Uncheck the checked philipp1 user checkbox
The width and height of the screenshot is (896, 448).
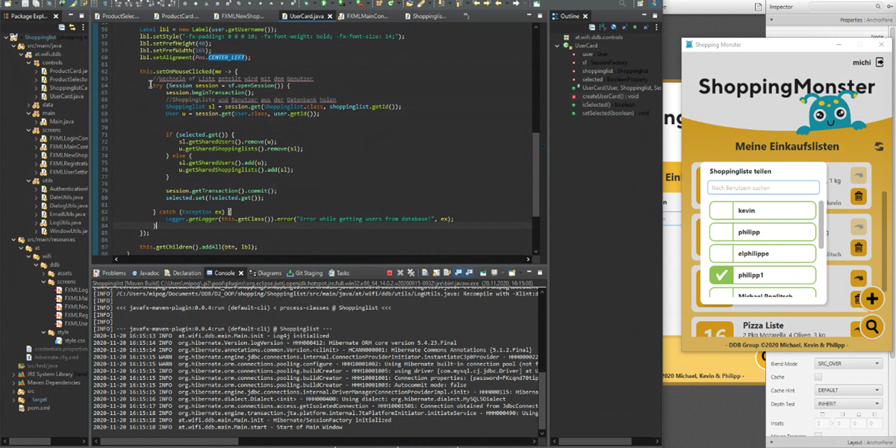(x=721, y=276)
